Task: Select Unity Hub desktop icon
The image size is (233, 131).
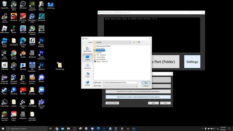Action: [x=5, y=66]
